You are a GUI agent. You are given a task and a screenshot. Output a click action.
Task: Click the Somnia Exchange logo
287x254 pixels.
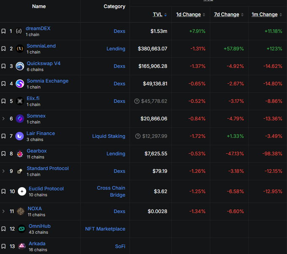20,84
